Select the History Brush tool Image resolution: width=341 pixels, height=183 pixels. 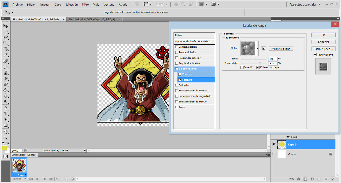click(6, 79)
